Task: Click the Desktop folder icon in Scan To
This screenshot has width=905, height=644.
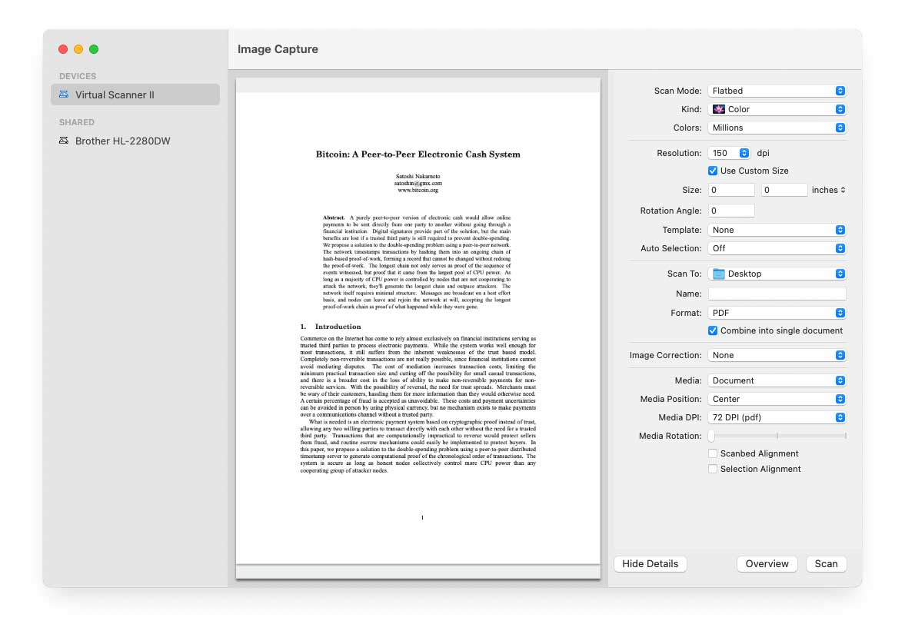Action: (719, 274)
